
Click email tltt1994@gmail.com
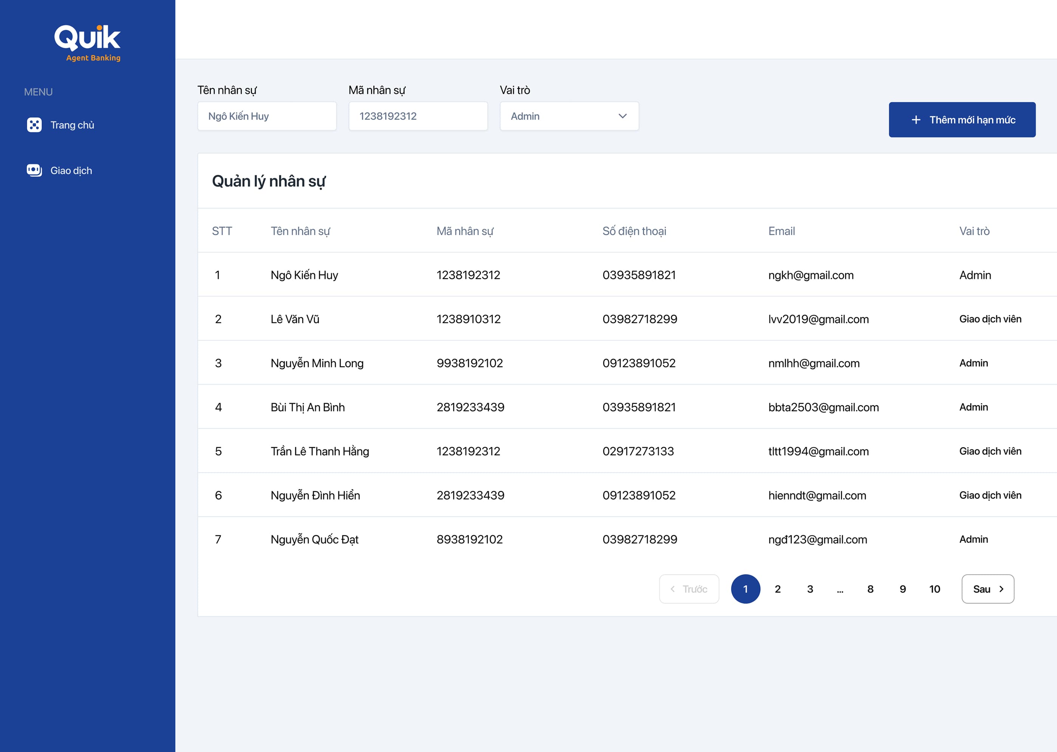(x=818, y=451)
